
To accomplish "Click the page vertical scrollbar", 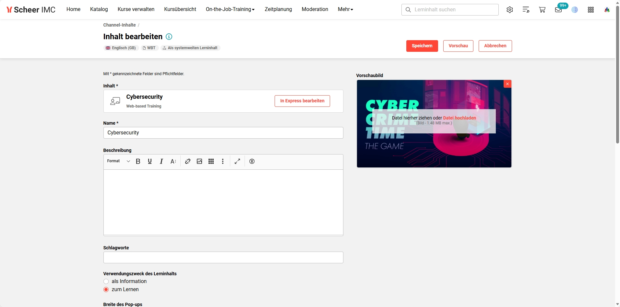I will pyautogui.click(x=617, y=74).
